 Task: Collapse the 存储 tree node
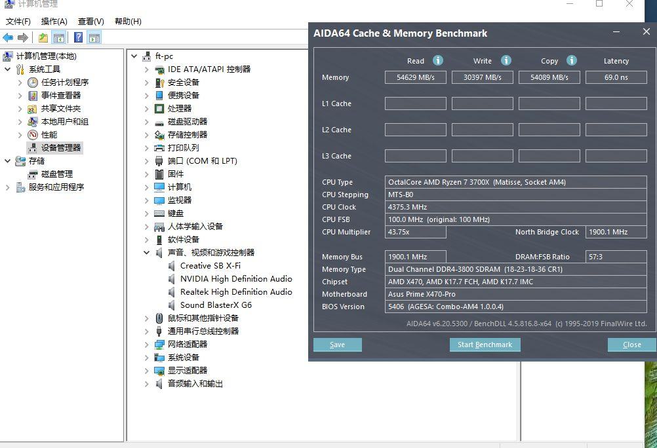click(8, 160)
